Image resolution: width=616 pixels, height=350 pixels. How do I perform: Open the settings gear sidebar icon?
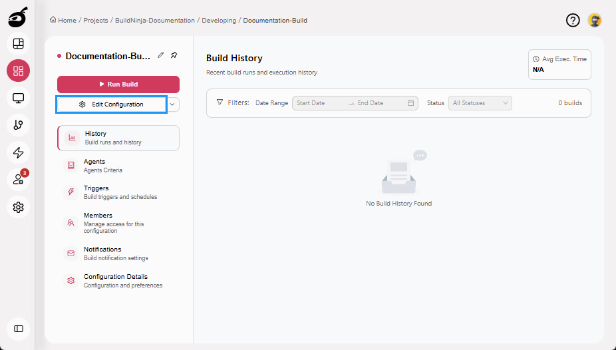tap(18, 207)
